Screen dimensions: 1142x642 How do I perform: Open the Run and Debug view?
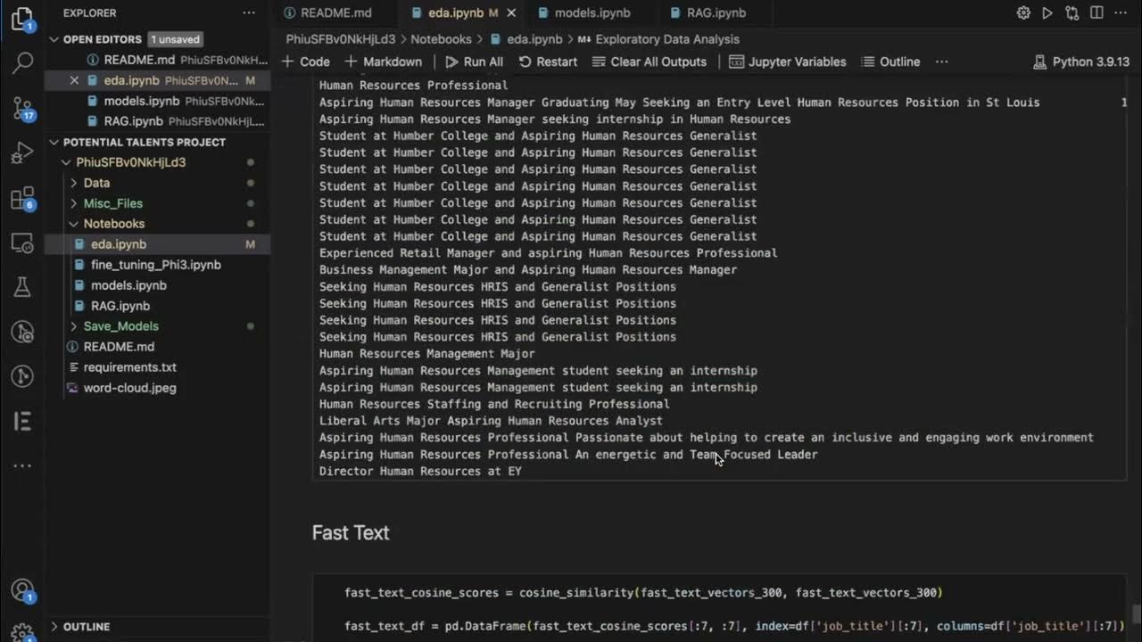pos(22,153)
